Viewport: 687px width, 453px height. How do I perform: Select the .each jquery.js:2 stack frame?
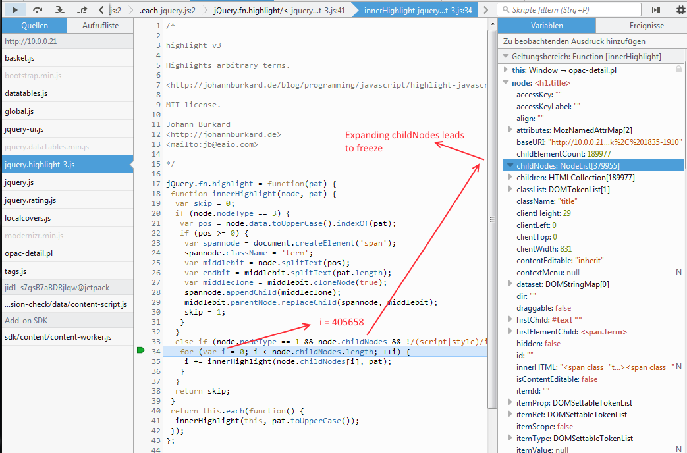point(167,11)
